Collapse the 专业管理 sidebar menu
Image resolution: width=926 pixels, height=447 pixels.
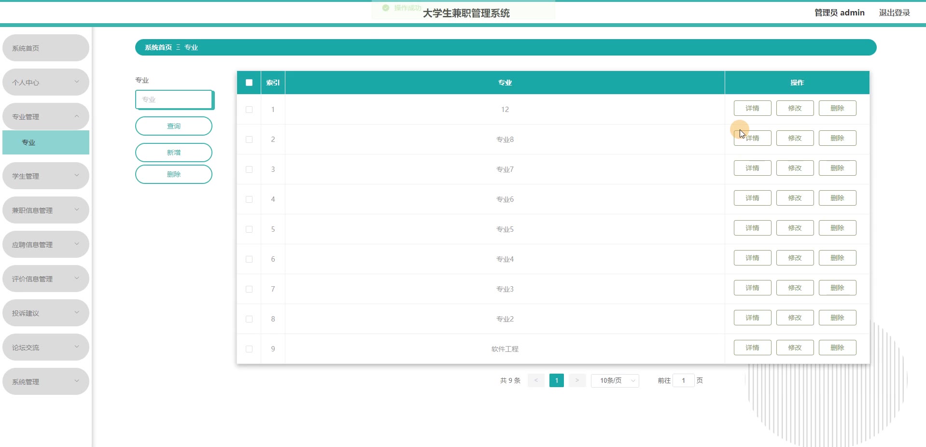point(46,116)
